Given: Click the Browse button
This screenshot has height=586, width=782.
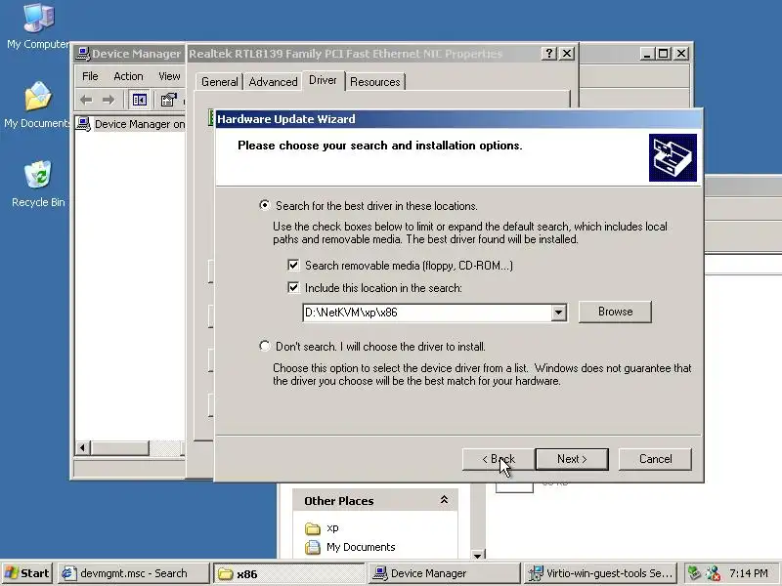Looking at the screenshot, I should click(615, 312).
